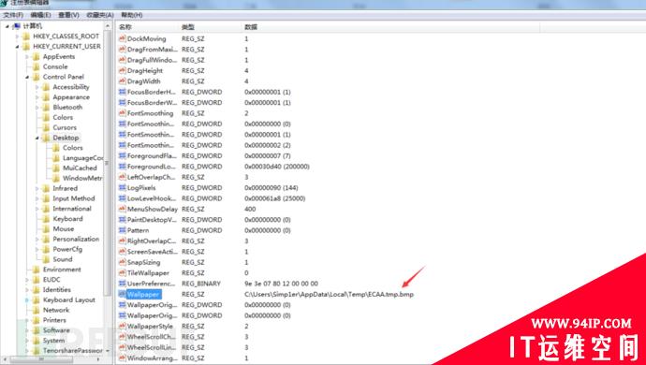Expand the Personalization key arrow

(37, 240)
